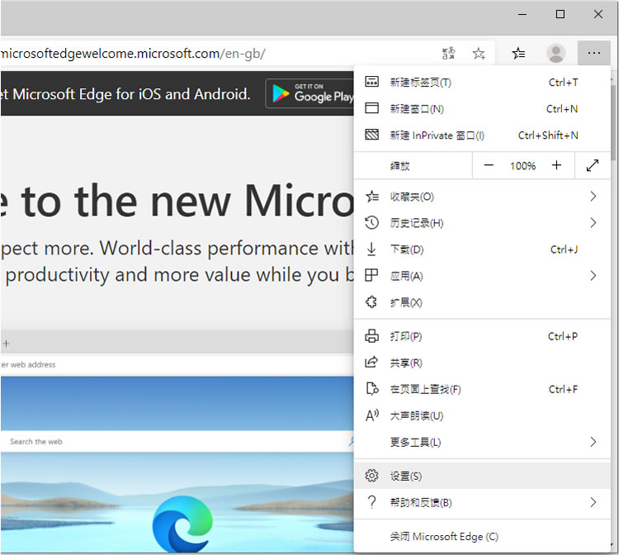619x555 pixels.
Task: Click the history clock icon
Action: [x=371, y=223]
